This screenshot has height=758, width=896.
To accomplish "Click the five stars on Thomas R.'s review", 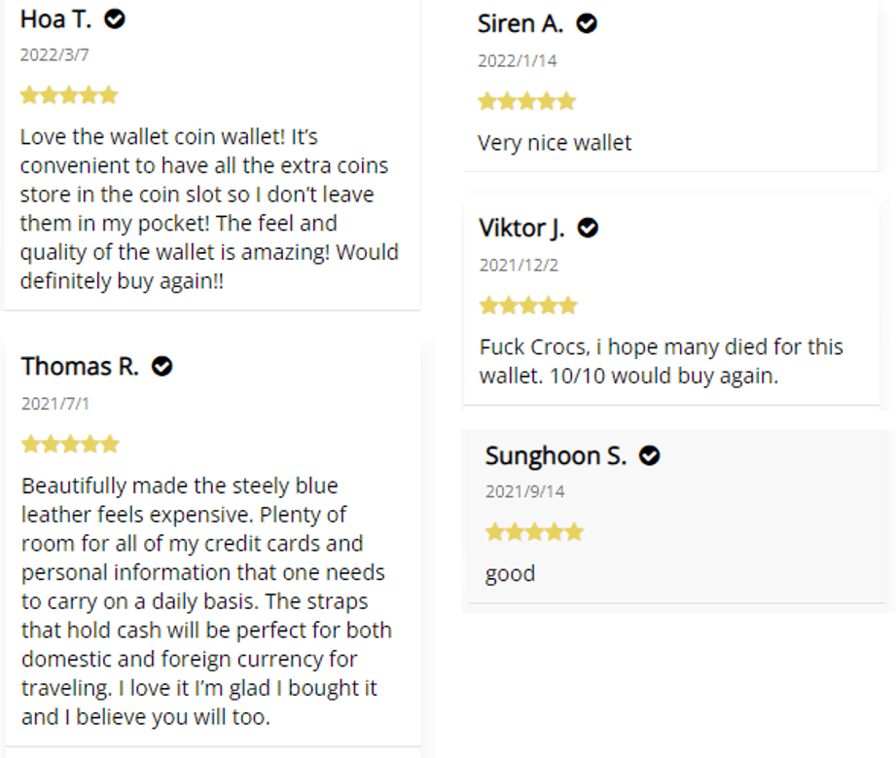I will 70,445.
